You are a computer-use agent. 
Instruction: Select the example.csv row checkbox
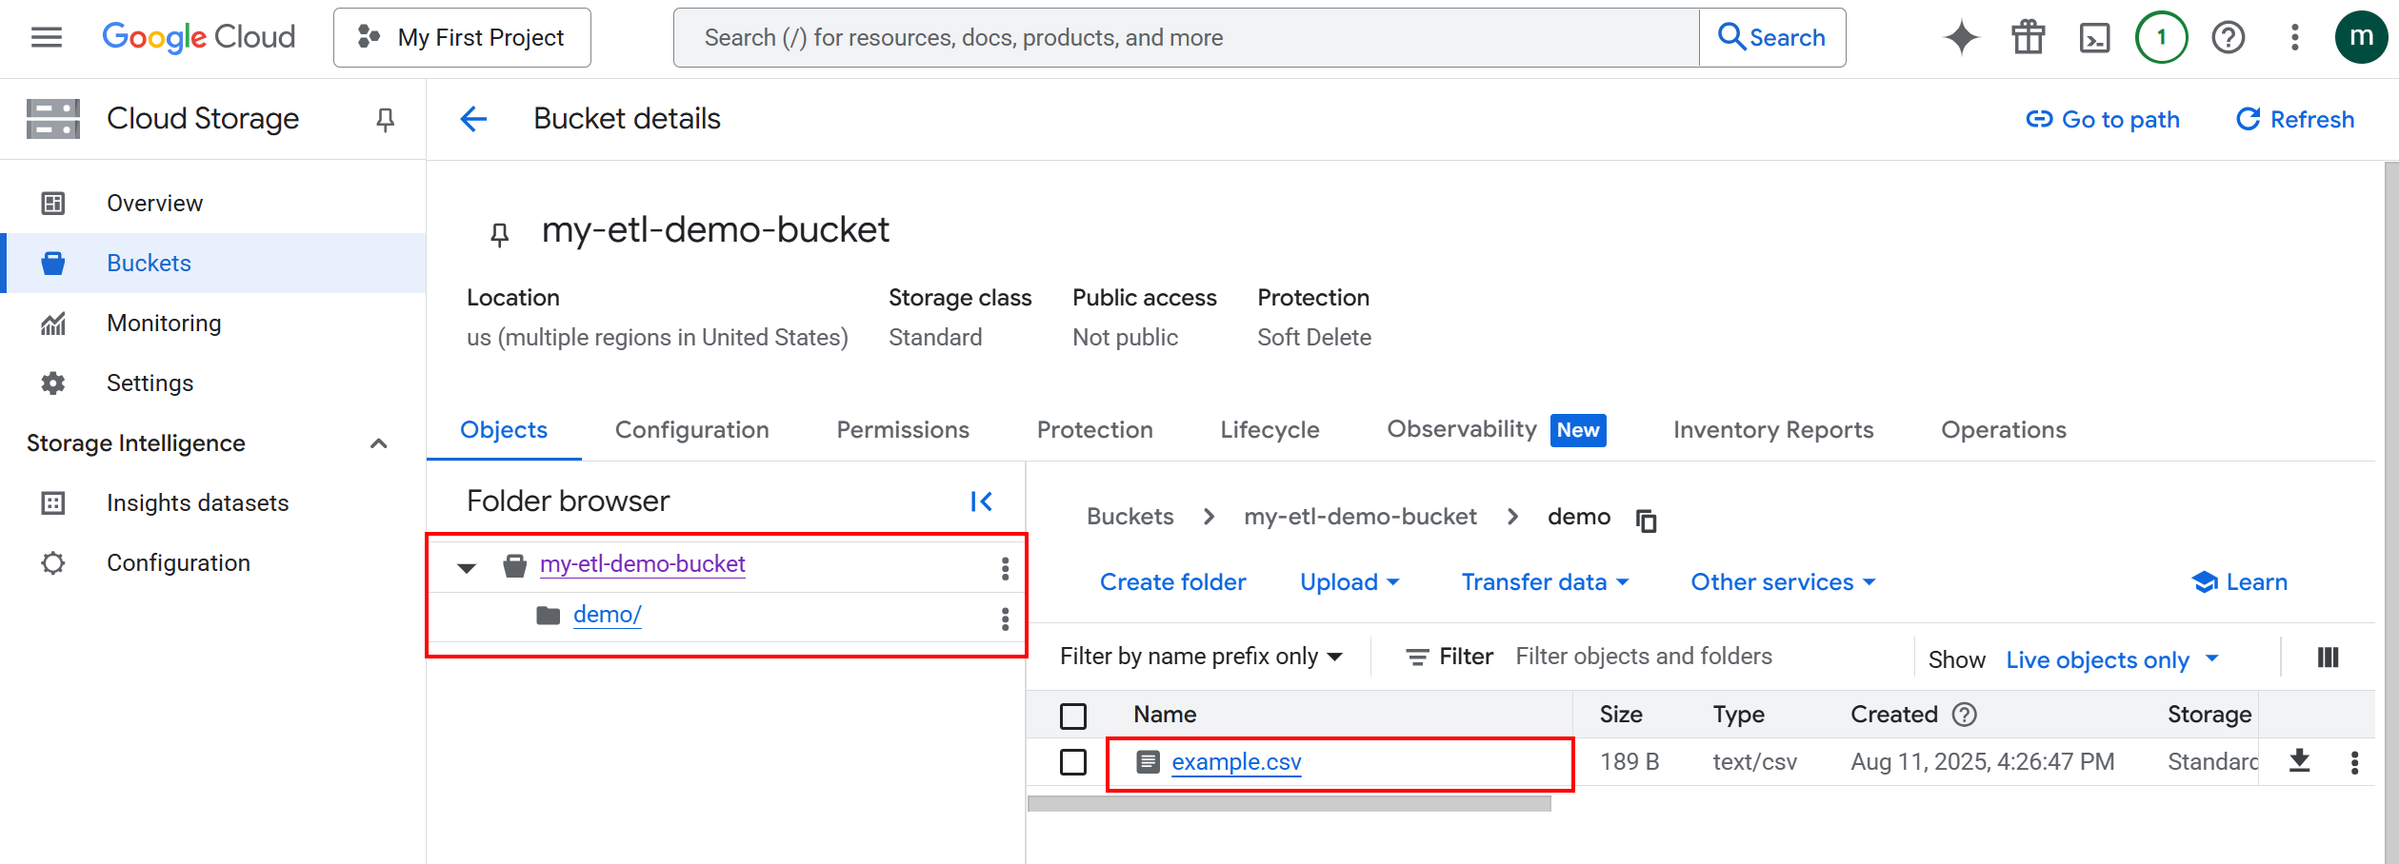(x=1073, y=761)
